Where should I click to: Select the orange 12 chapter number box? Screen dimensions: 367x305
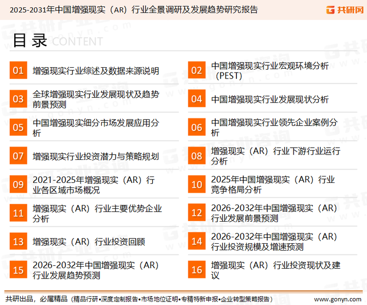[197, 213]
